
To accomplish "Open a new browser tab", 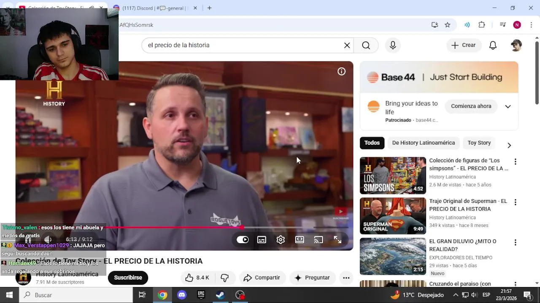I will coord(209,8).
